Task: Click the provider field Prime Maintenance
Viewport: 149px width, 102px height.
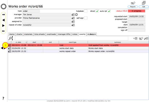Action: tap(47, 18)
